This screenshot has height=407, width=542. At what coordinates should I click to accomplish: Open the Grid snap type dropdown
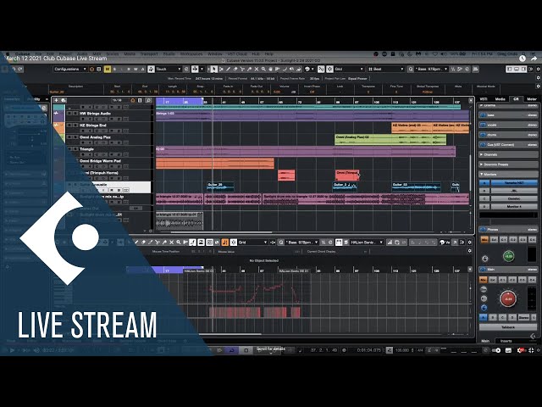349,70
